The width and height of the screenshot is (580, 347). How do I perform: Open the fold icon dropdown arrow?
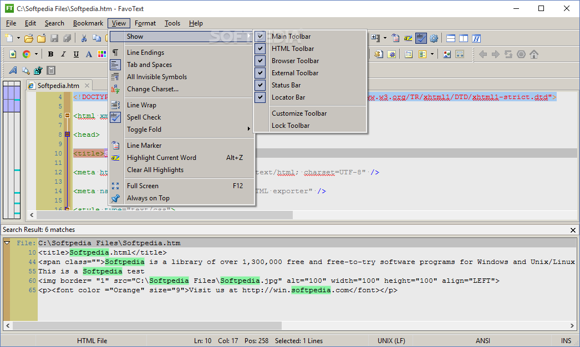(385, 38)
